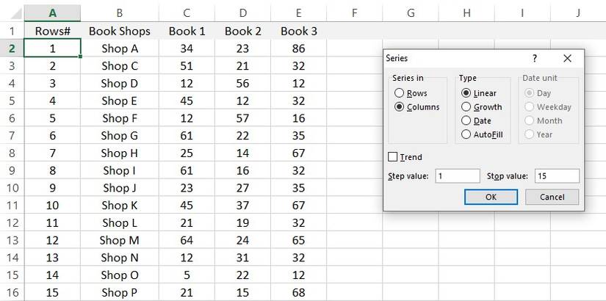Enable the Trend checkbox
Image resolution: width=606 pixels, height=301 pixels.
click(393, 157)
